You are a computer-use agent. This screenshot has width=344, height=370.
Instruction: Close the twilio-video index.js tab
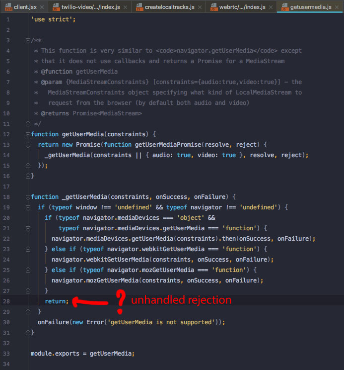point(126,7)
